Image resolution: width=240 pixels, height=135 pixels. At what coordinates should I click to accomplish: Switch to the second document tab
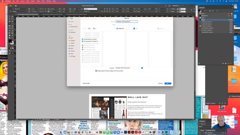[52, 14]
